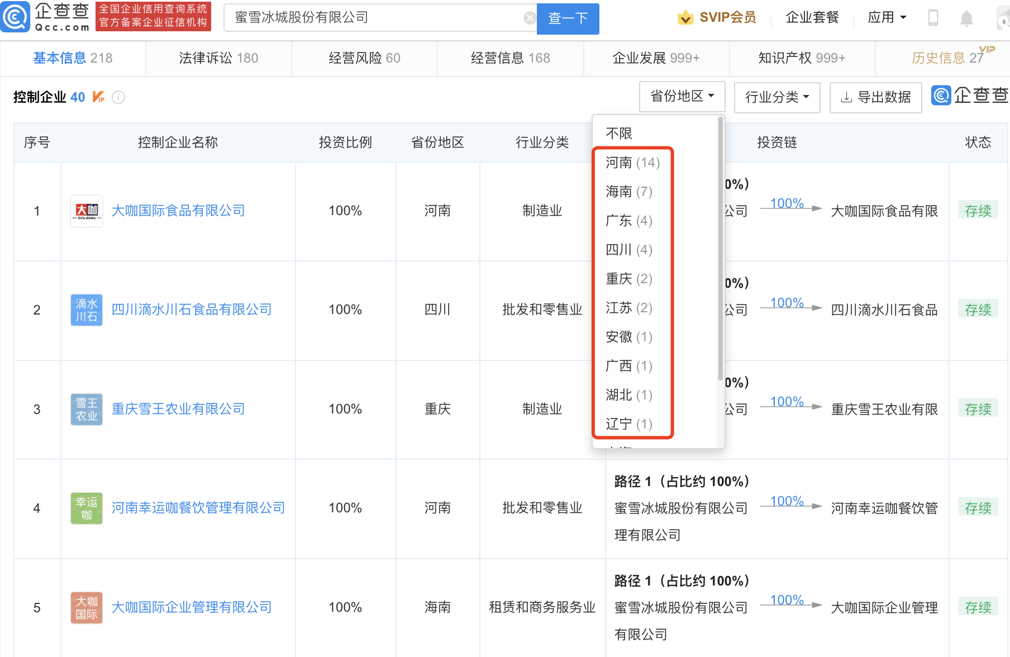
Task: Select 广西 (1) in province list
Action: [x=629, y=366]
